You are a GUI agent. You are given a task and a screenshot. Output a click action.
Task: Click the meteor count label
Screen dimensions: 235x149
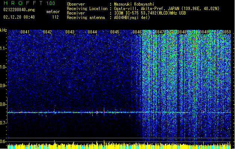coord(53,12)
